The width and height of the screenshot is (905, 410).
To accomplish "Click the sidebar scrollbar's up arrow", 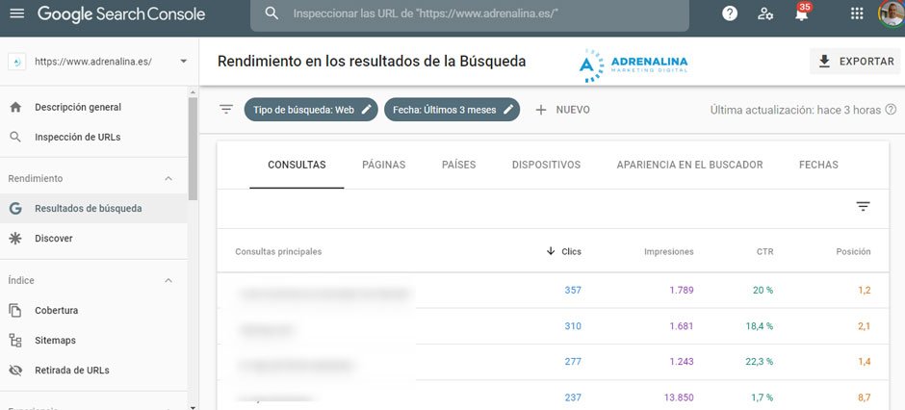I will (x=193, y=91).
